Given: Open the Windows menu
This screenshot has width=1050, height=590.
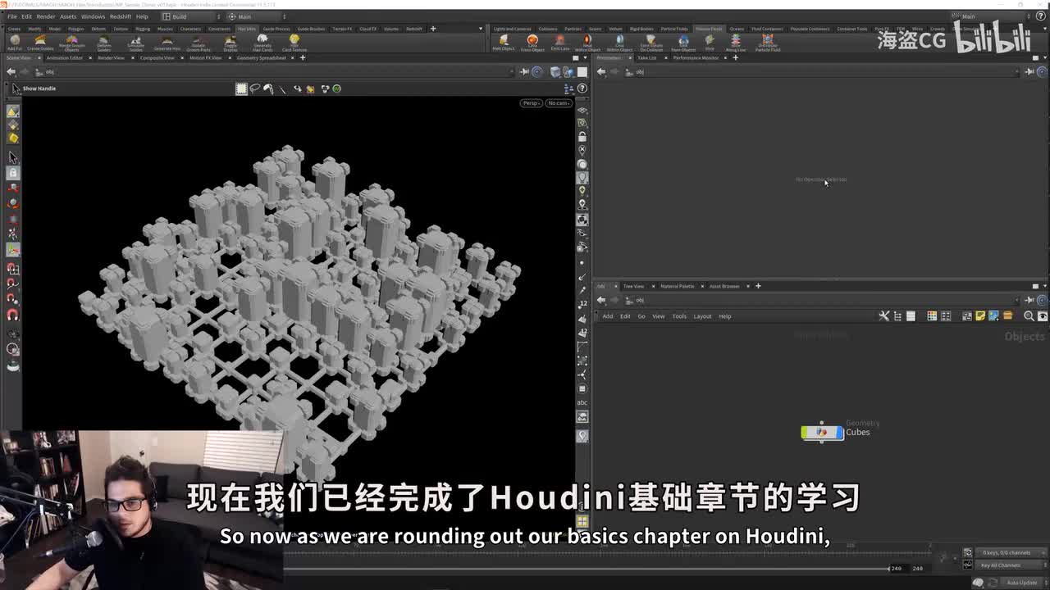Looking at the screenshot, I should click(93, 16).
